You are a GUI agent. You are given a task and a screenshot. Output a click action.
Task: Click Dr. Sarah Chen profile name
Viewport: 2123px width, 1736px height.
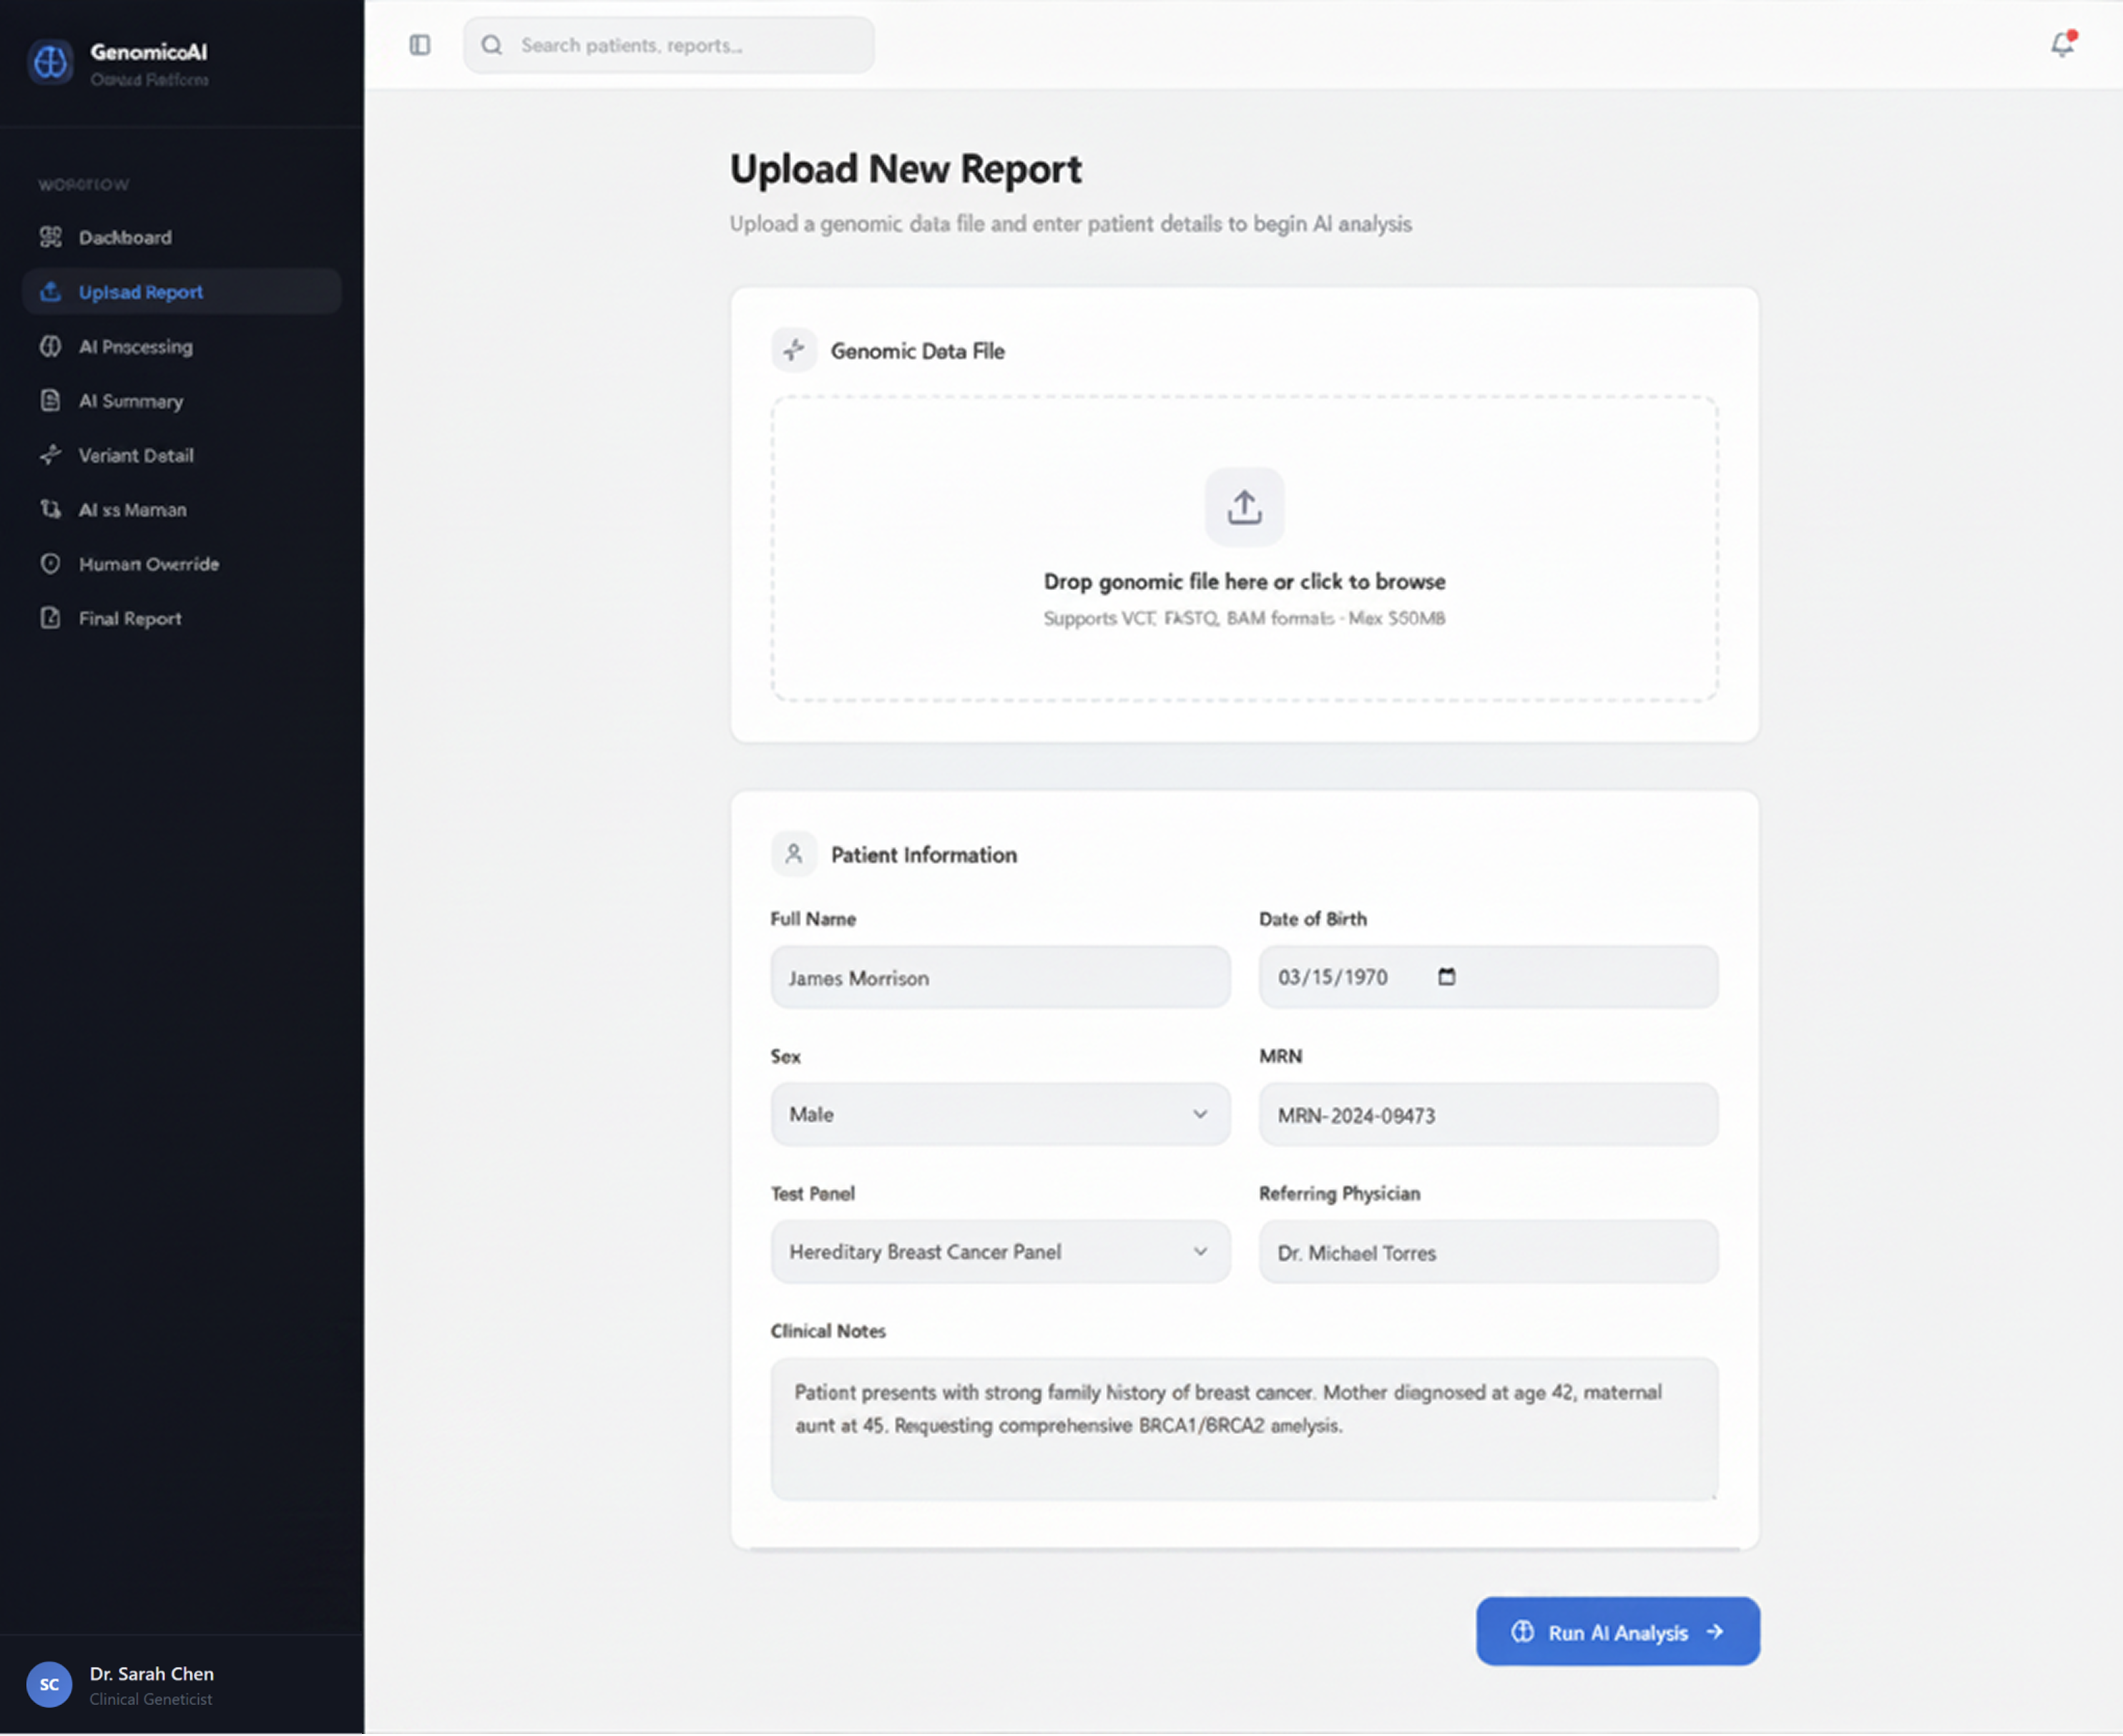[x=152, y=1673]
